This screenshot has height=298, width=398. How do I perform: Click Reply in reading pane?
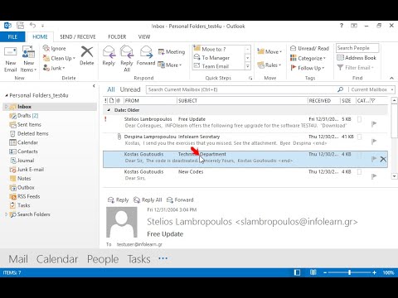[x=118, y=199]
